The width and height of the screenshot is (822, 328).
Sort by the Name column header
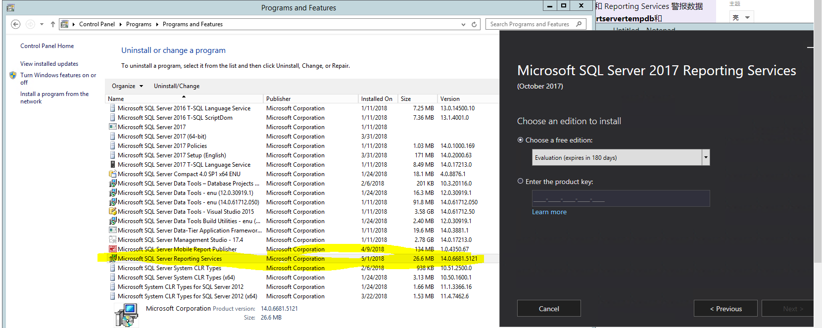point(184,98)
